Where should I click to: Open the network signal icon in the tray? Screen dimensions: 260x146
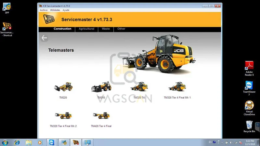tap(236, 142)
